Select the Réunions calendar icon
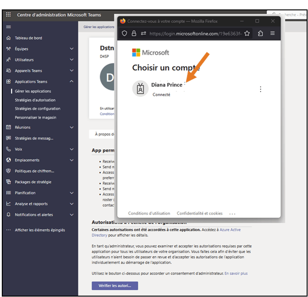 [9, 127]
